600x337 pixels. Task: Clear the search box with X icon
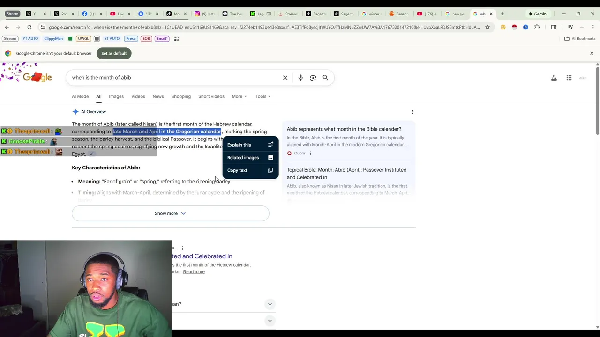(x=285, y=78)
